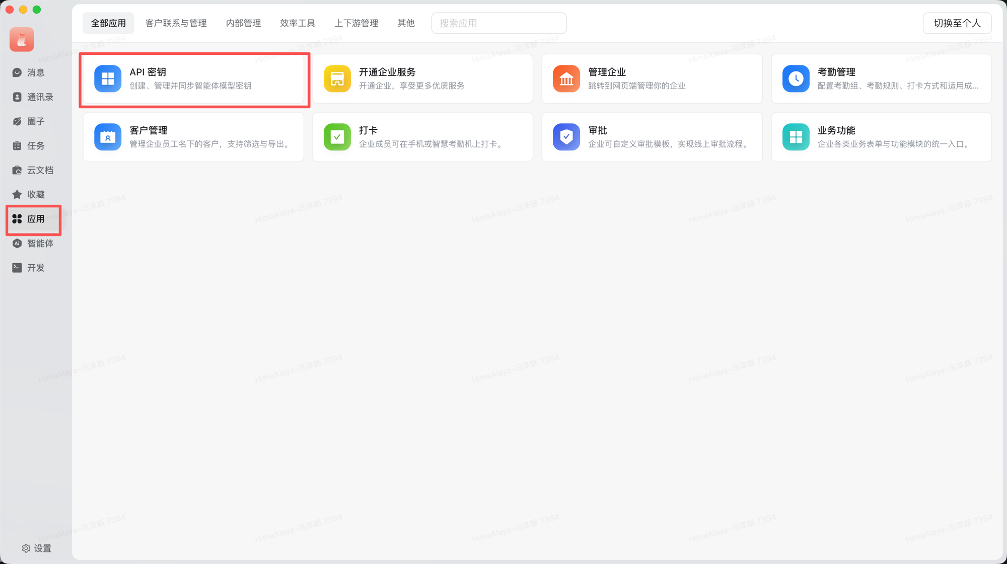Click the 搜索应用 search field
This screenshot has width=1007, height=564.
pyautogui.click(x=498, y=23)
